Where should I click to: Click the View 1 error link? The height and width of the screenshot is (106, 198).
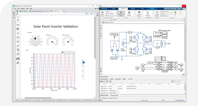[x=145, y=100]
